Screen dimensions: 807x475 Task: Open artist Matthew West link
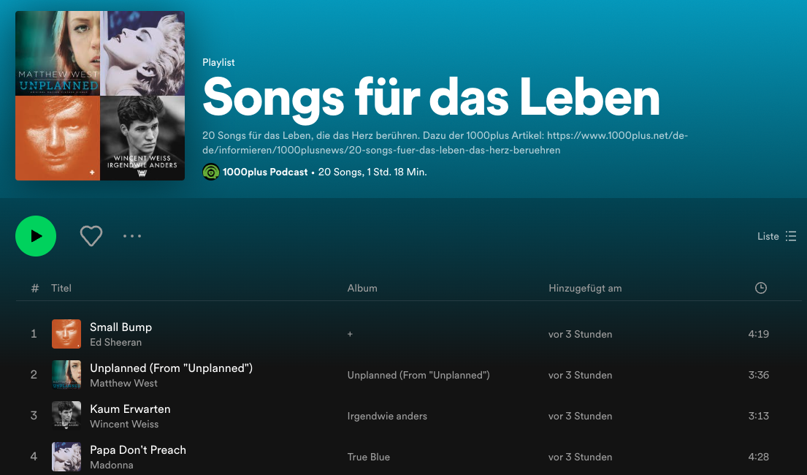tap(123, 383)
